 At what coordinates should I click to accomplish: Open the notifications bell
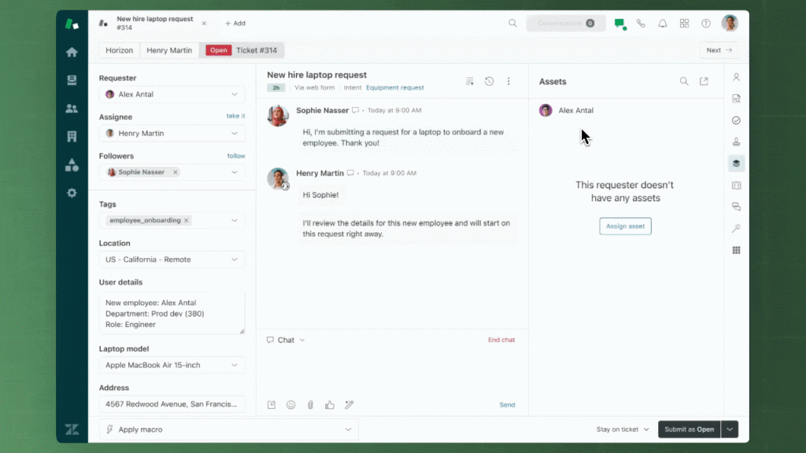click(663, 24)
